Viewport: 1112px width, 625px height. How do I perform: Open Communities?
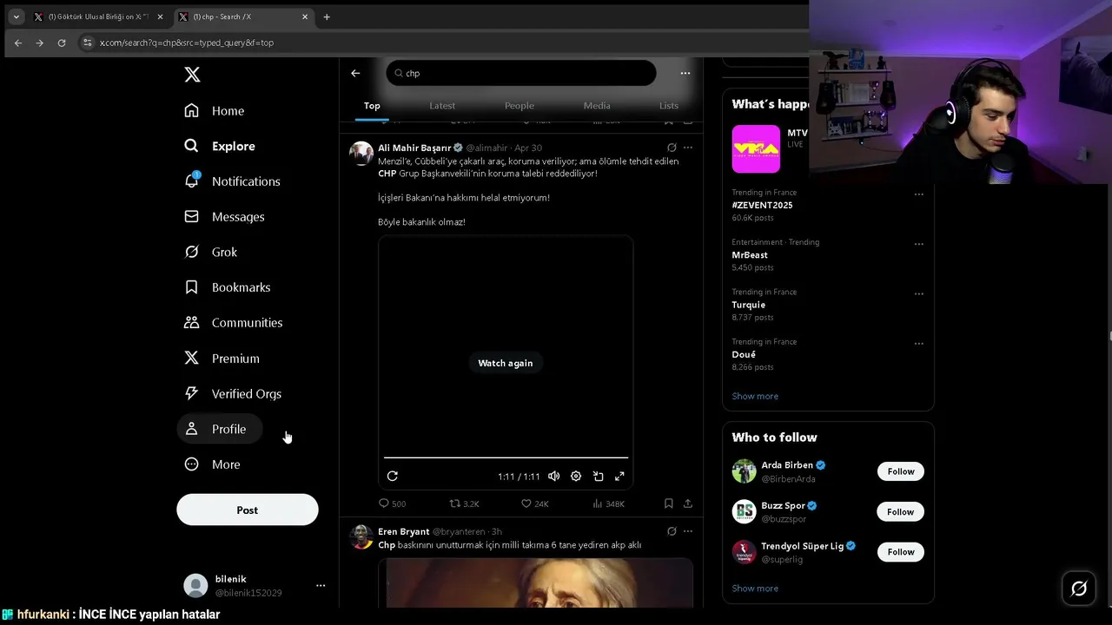234,323
